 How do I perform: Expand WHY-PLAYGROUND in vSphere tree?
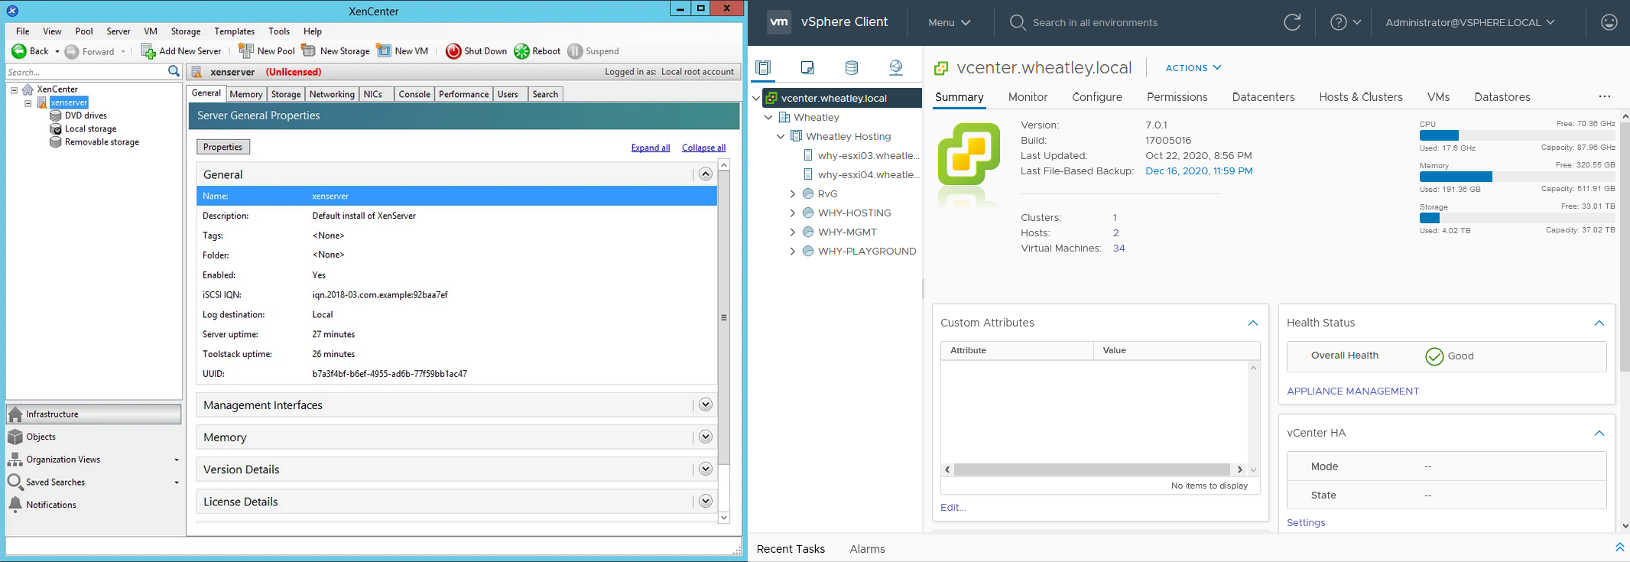[x=793, y=252]
